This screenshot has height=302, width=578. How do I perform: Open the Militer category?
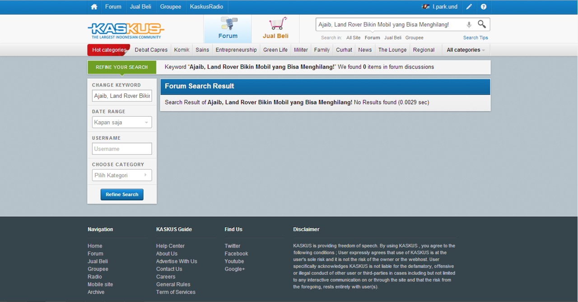[x=301, y=50]
